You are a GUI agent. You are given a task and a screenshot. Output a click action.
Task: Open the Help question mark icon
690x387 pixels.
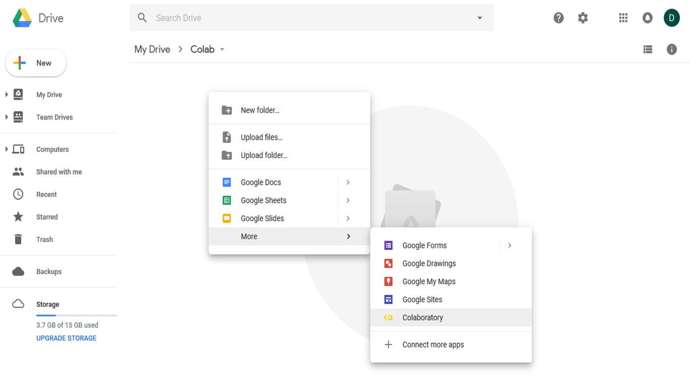click(558, 18)
